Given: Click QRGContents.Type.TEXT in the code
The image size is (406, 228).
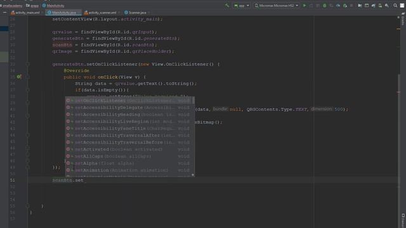Looking at the screenshot, I should pyautogui.click(x=277, y=110).
